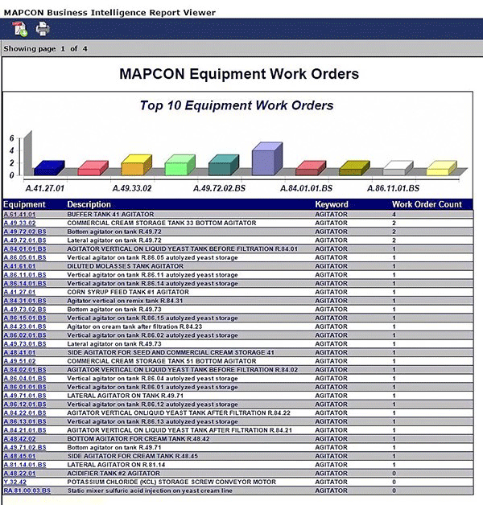Click the dark blue chart bar
Screen dimensions: 483x505
point(48,168)
